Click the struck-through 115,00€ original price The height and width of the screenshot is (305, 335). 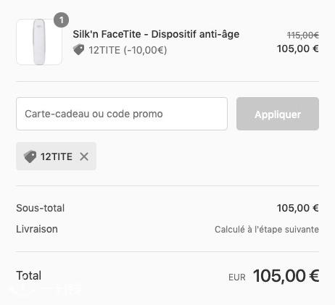coord(303,35)
